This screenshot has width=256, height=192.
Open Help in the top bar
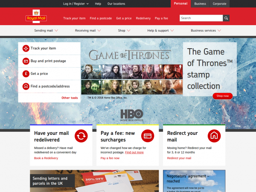click(98, 4)
